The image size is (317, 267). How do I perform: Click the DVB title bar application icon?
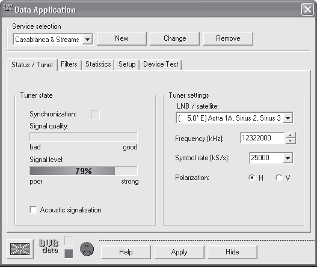coord(8,8)
